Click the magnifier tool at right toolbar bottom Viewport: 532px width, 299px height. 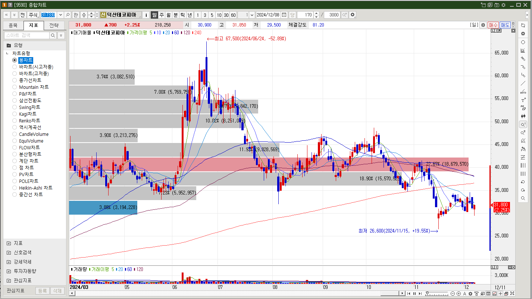523,198
